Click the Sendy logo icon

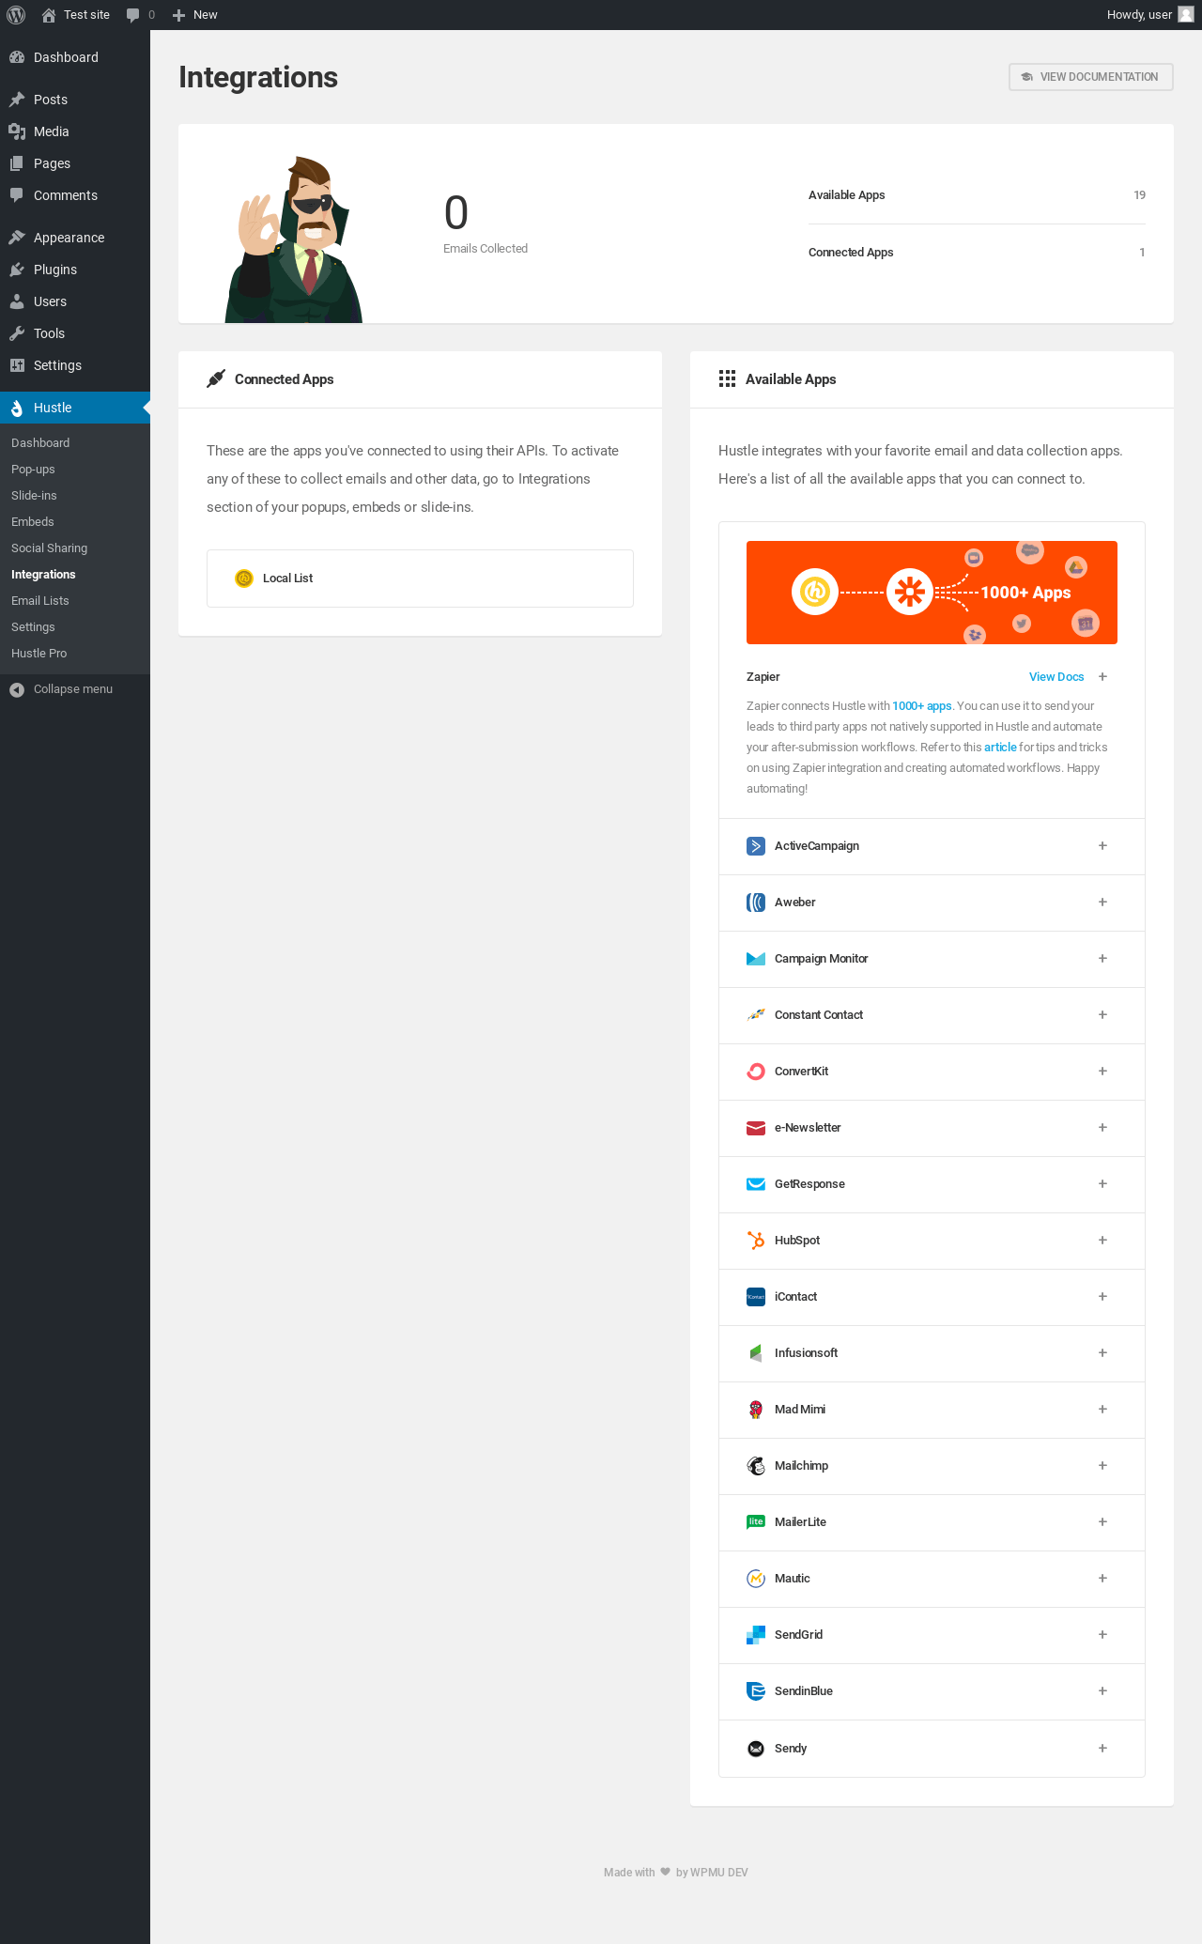(x=756, y=1749)
